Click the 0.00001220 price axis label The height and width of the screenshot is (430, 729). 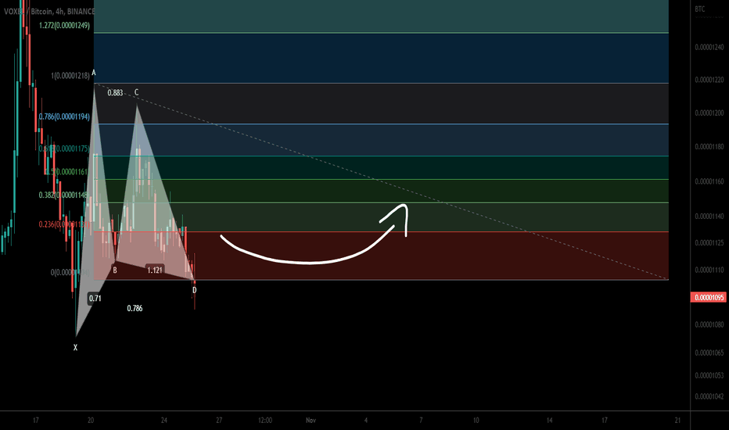(709, 80)
